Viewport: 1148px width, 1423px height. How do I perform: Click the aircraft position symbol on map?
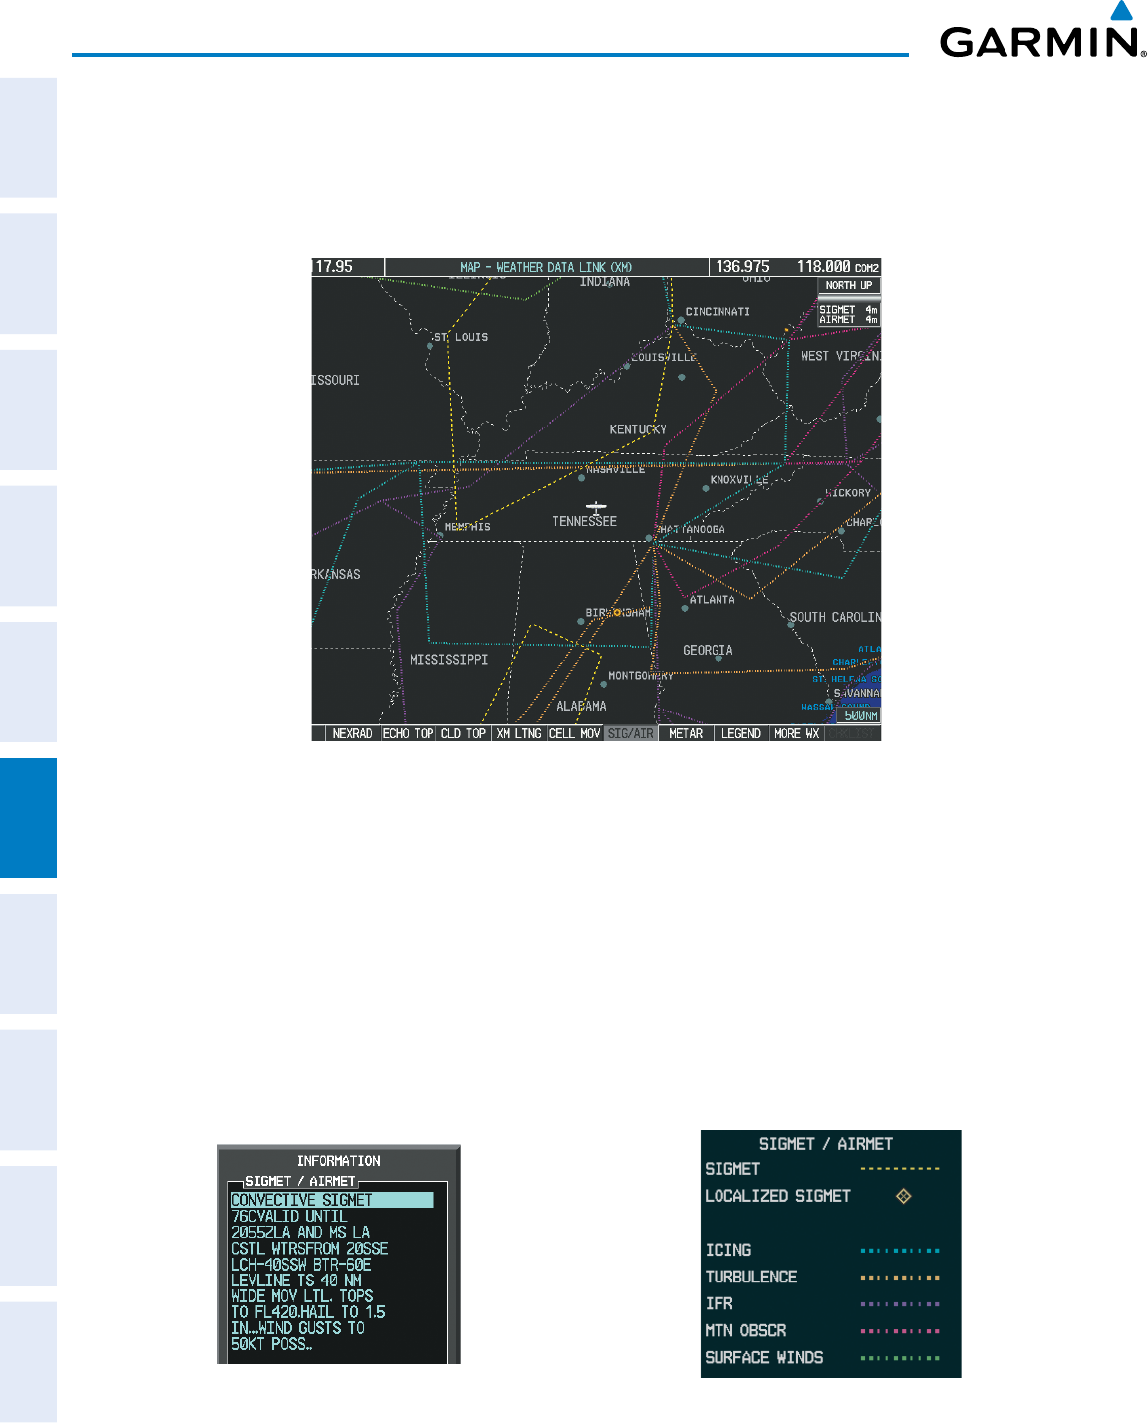(x=596, y=508)
